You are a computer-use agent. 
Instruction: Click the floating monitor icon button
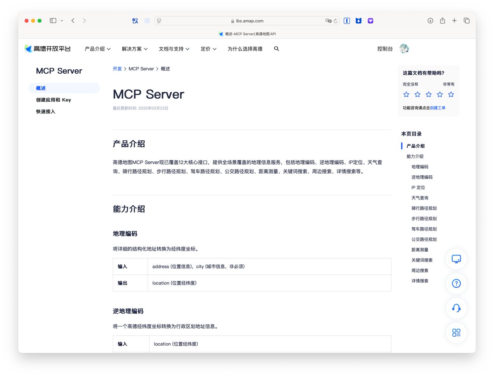coord(456,259)
